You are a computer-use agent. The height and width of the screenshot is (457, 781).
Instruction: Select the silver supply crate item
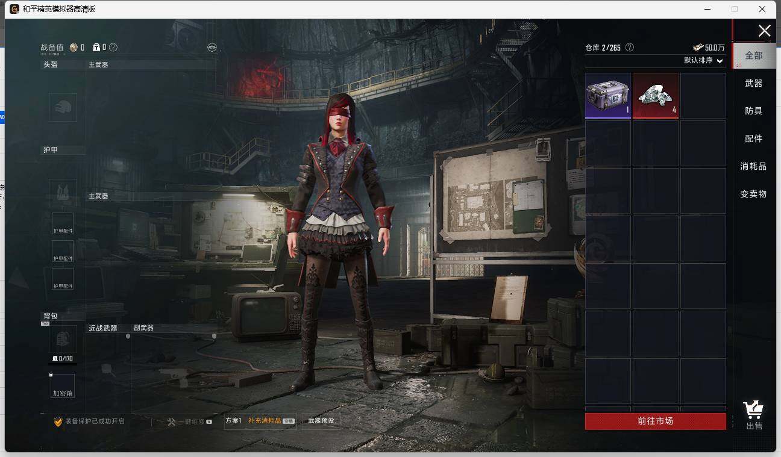[608, 95]
